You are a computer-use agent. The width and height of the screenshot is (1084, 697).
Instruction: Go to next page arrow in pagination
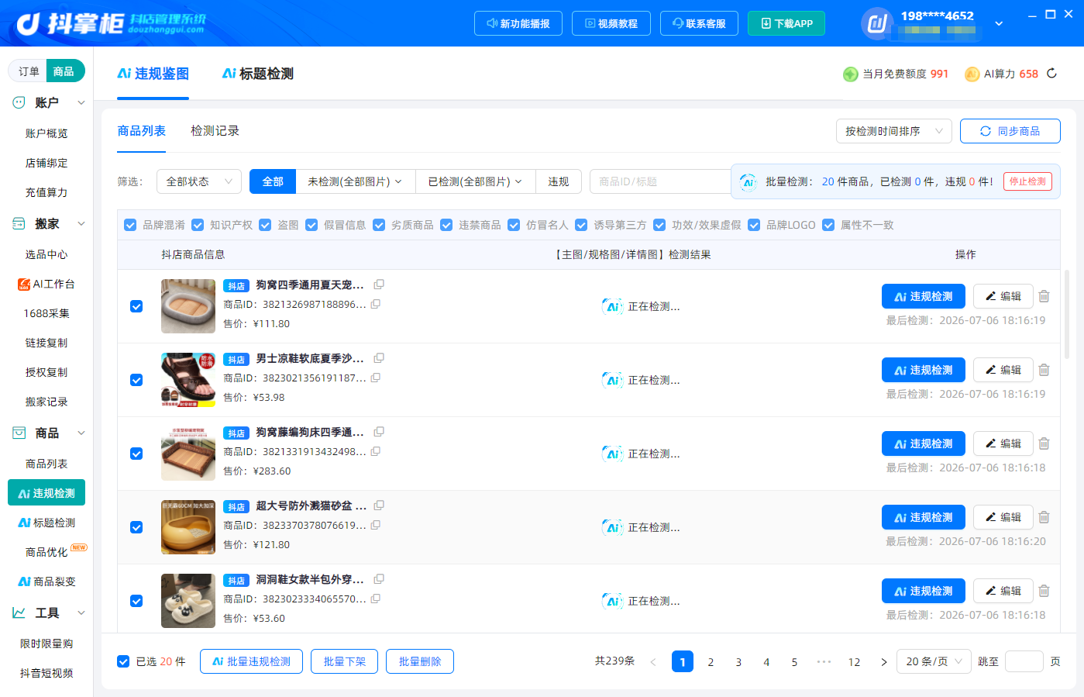tap(883, 662)
